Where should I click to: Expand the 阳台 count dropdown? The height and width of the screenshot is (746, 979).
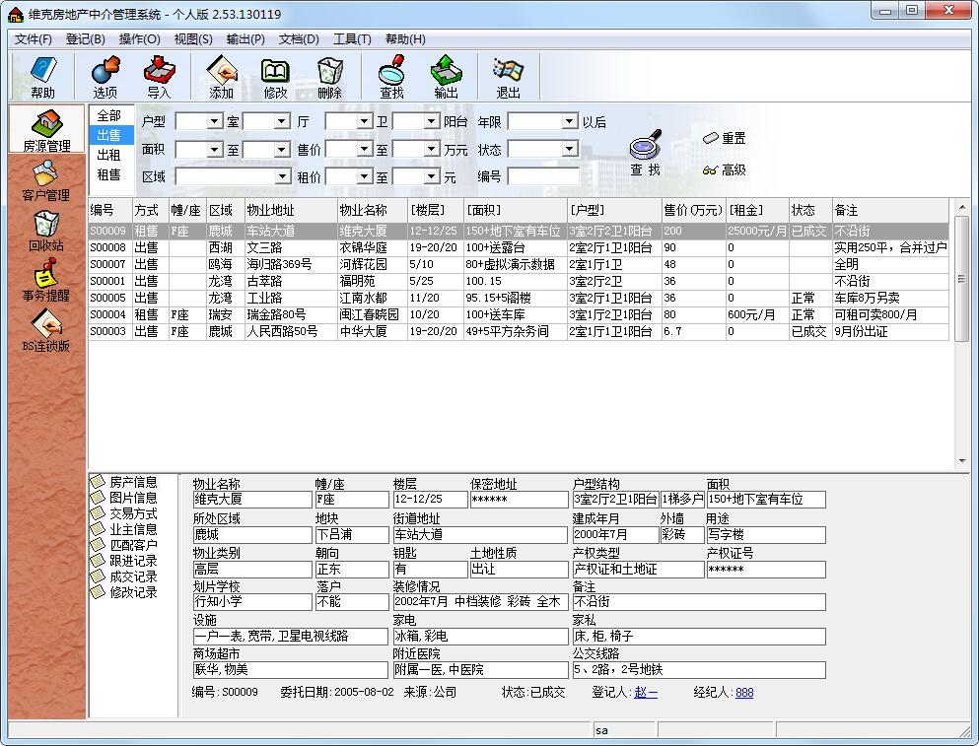coord(432,121)
